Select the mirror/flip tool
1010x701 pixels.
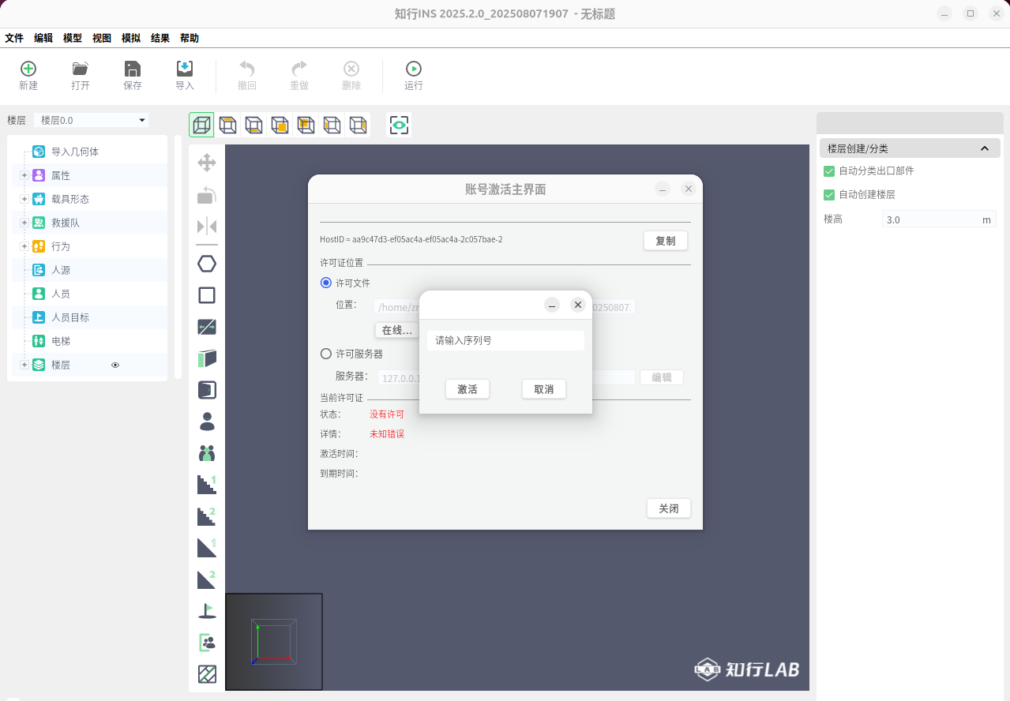207,227
